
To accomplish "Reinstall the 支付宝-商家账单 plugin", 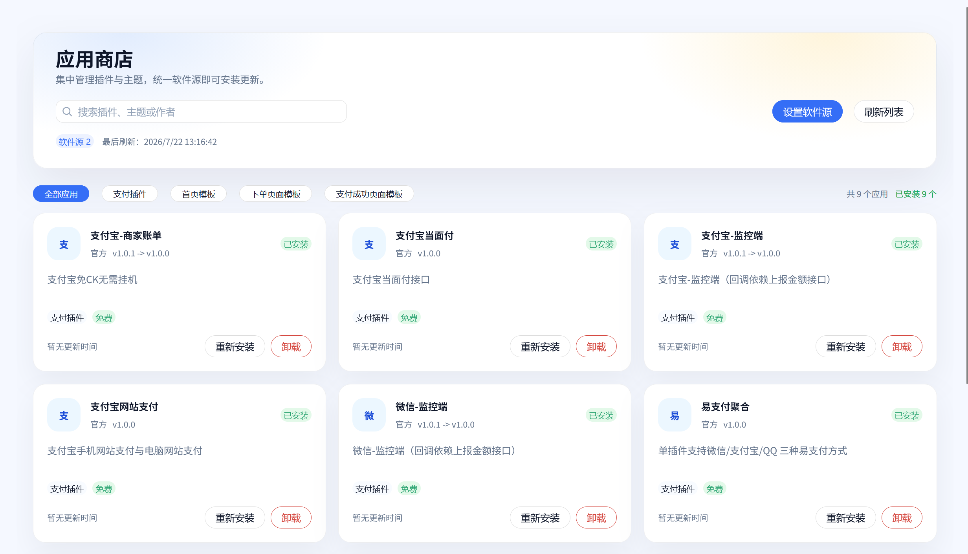I will pyautogui.click(x=235, y=346).
